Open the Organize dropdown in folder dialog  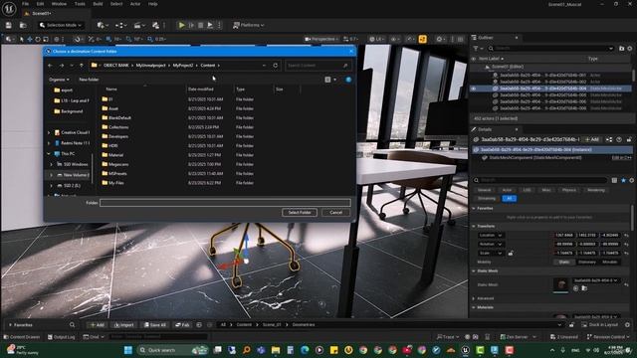pyautogui.click(x=59, y=80)
